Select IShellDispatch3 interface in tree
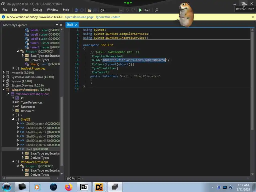 tap(40, 132)
